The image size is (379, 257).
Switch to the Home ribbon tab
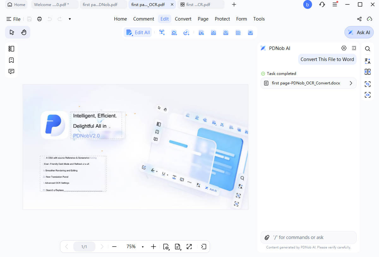pyautogui.click(x=120, y=19)
